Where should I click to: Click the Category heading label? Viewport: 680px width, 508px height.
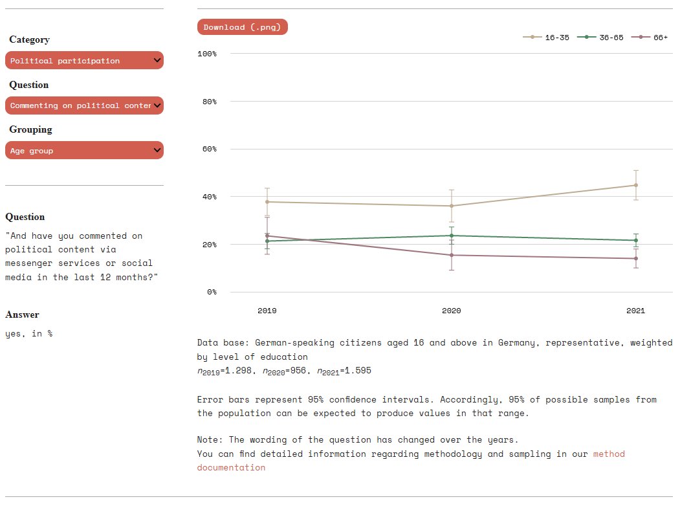(x=30, y=39)
